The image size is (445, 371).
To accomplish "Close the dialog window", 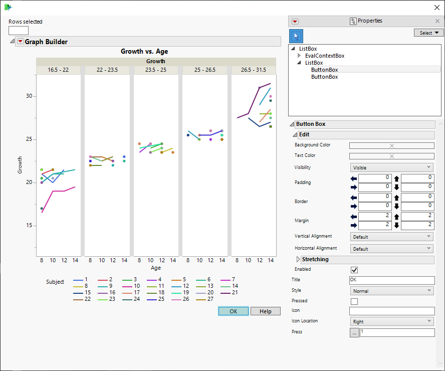I will click(x=437, y=8).
